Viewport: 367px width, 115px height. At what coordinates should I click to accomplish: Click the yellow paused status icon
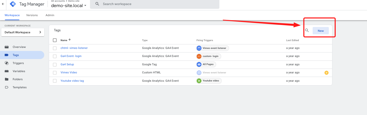(326, 73)
